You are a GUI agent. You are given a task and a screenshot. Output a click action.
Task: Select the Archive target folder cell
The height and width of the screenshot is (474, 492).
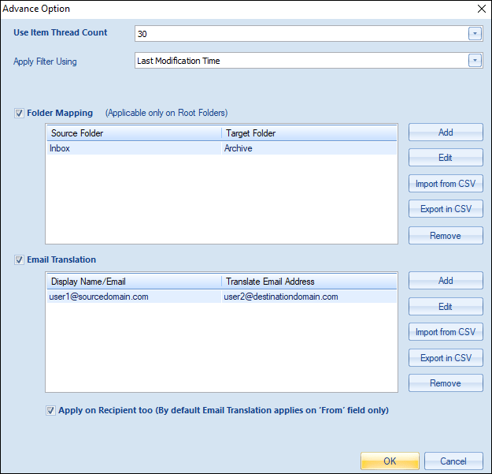pyautogui.click(x=309, y=148)
